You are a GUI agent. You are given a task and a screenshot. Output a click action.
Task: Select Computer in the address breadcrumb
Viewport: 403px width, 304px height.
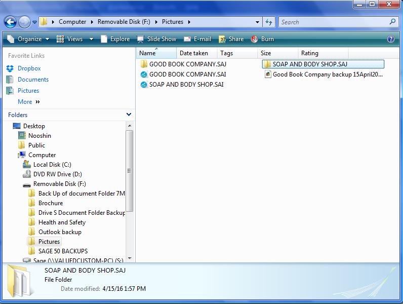72,22
